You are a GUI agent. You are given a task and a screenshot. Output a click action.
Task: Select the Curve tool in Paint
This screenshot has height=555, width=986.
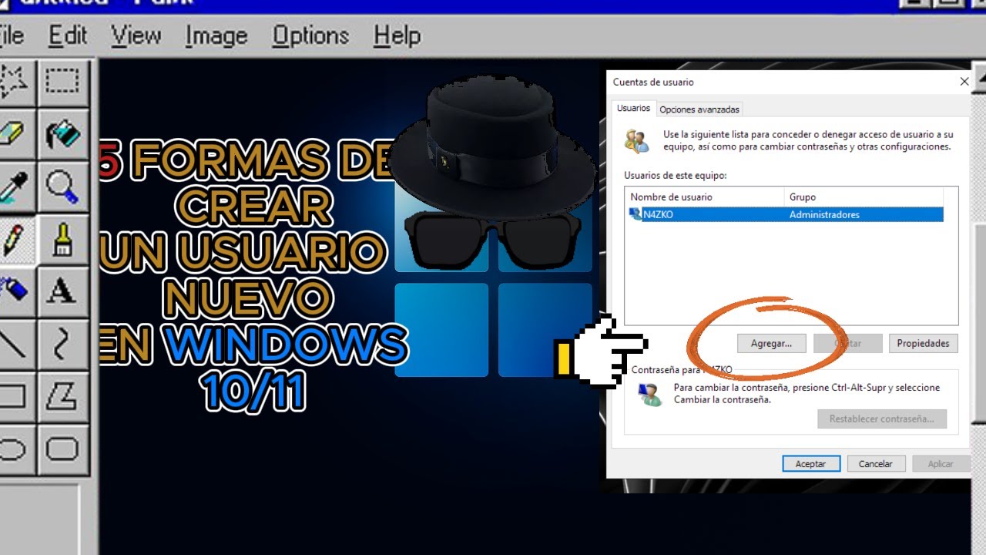pyautogui.click(x=63, y=344)
